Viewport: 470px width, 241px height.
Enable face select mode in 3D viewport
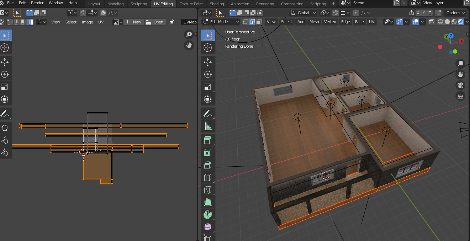tap(259, 22)
